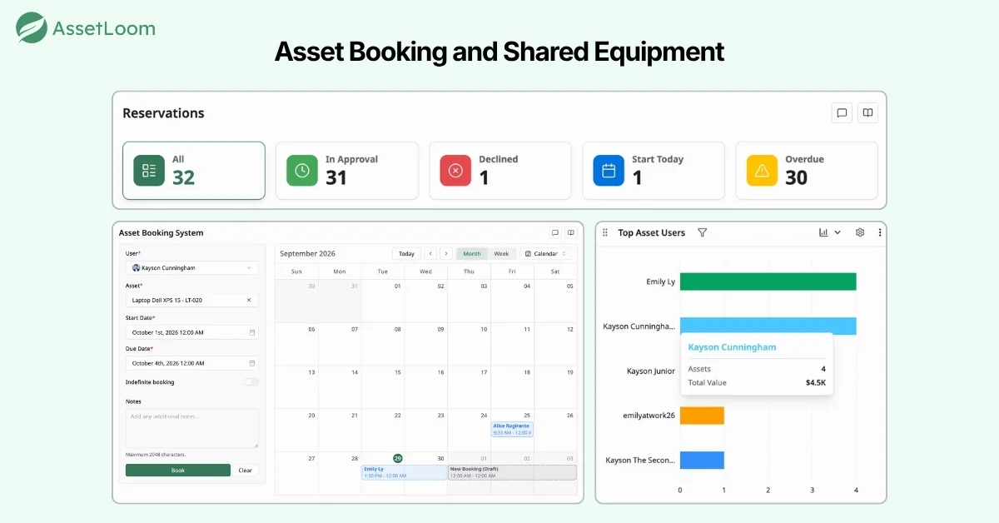Toggle the Indefinite booking switch
The height and width of the screenshot is (523, 999).
(x=251, y=382)
